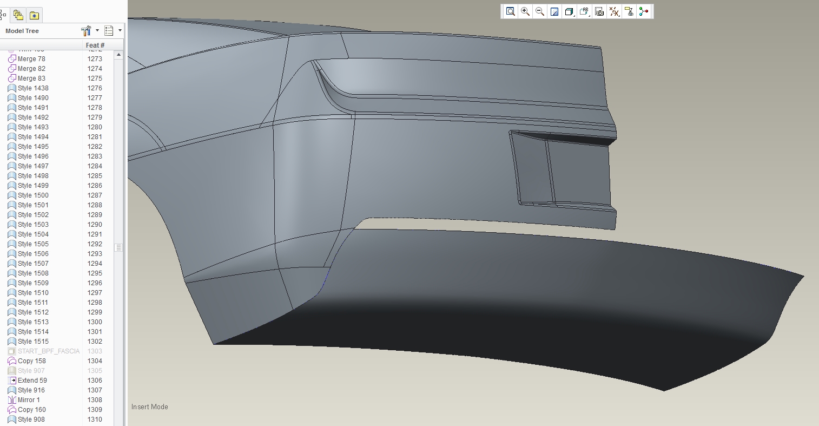The width and height of the screenshot is (819, 426).
Task: Select the Style 1495 feature
Action: click(x=33, y=147)
